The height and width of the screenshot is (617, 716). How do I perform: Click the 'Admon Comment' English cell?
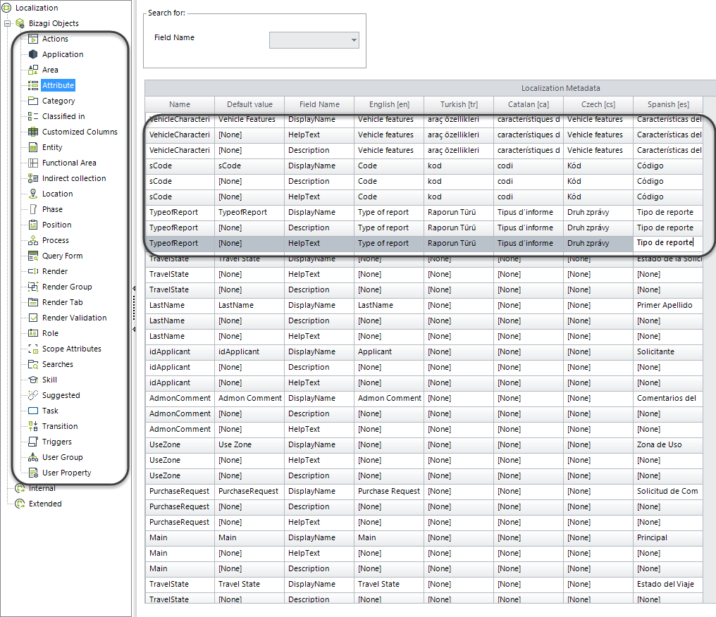point(389,399)
